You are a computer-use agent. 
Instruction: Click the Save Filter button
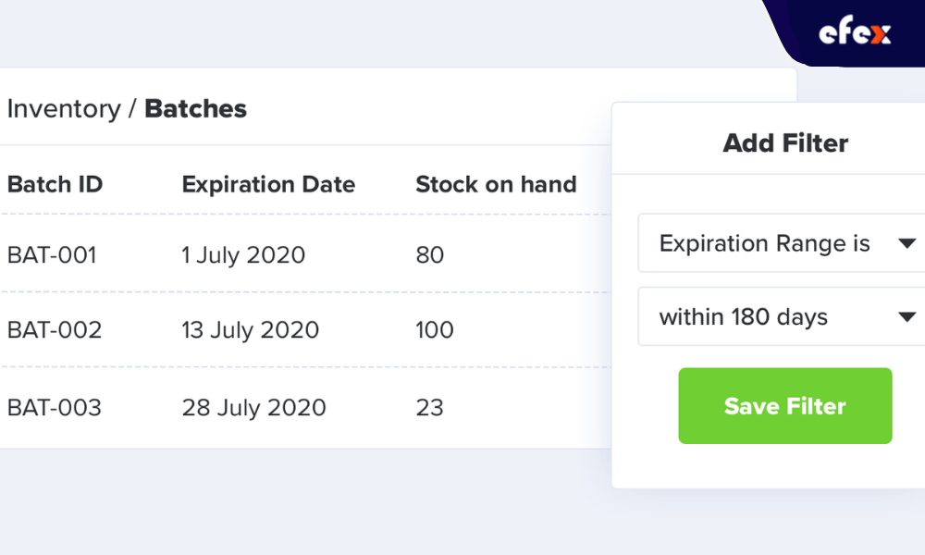click(785, 406)
